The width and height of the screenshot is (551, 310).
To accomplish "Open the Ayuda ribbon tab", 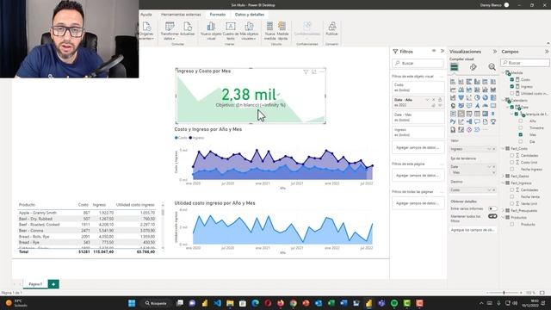I will tap(146, 15).
